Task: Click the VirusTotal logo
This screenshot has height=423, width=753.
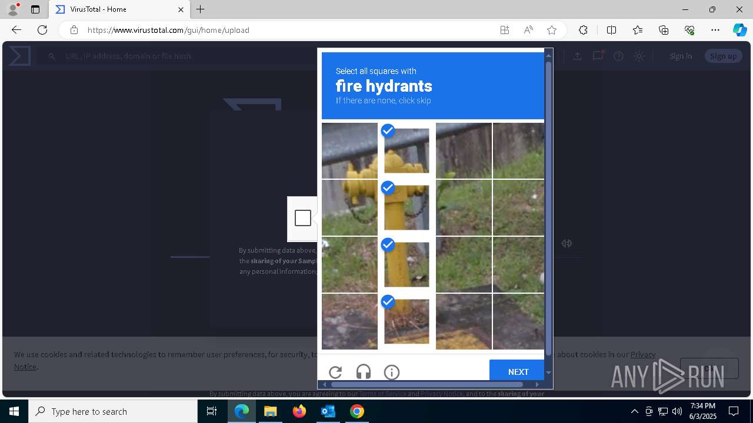Action: tap(19, 56)
